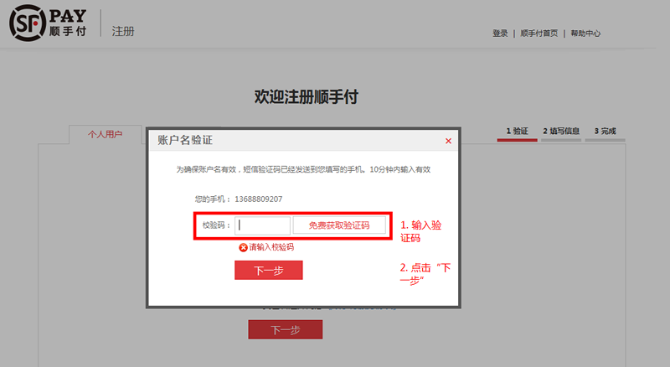Select step 1 验证
This screenshot has height=367, width=670.
[x=517, y=132]
